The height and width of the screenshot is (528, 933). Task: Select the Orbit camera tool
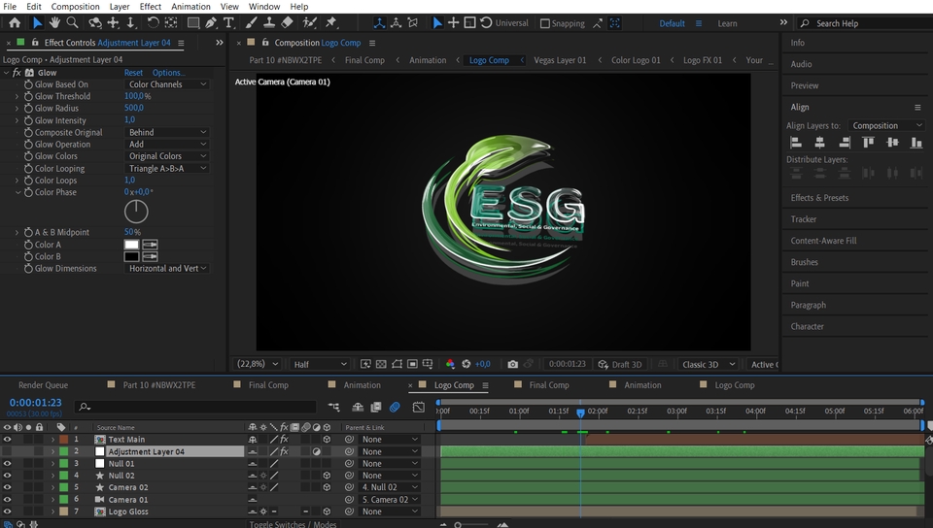click(x=94, y=22)
